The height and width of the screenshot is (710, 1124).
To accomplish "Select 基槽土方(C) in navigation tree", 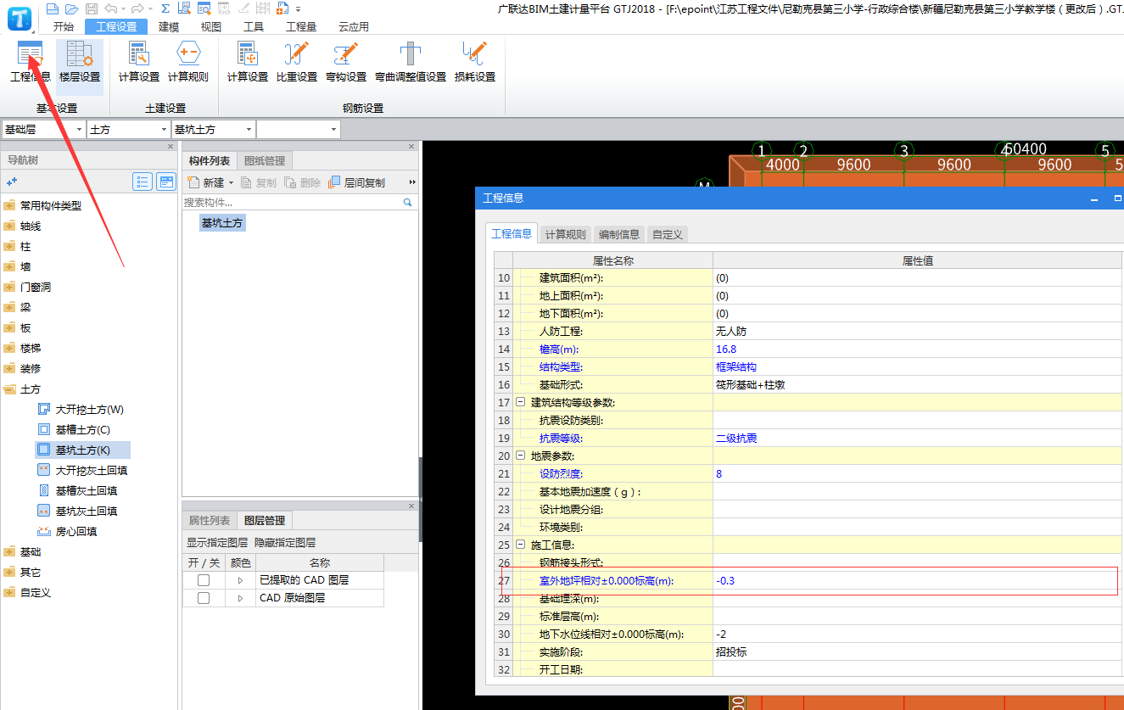I will pos(74,429).
